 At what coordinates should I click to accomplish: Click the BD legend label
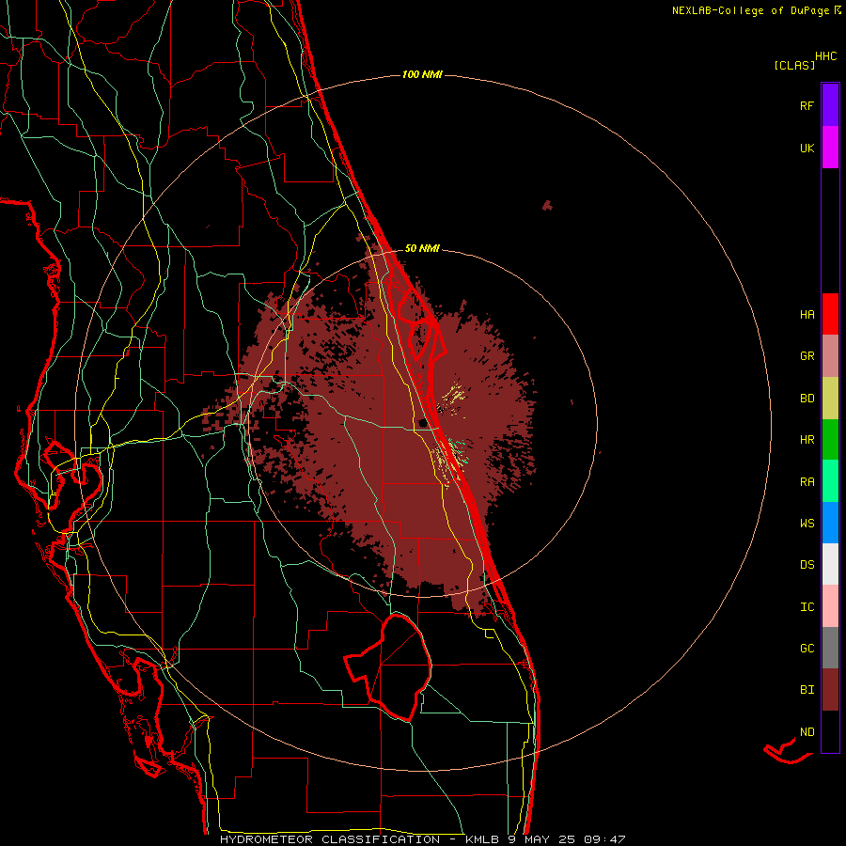(807, 399)
